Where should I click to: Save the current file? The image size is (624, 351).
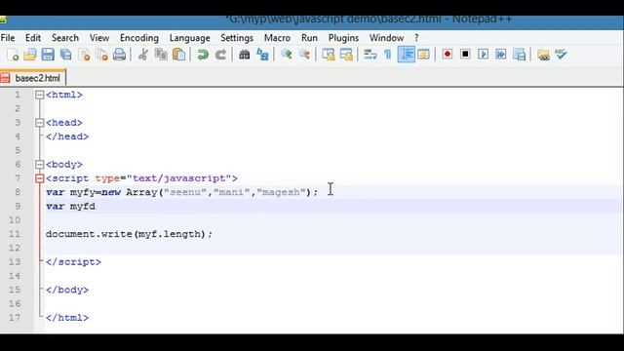tap(48, 55)
